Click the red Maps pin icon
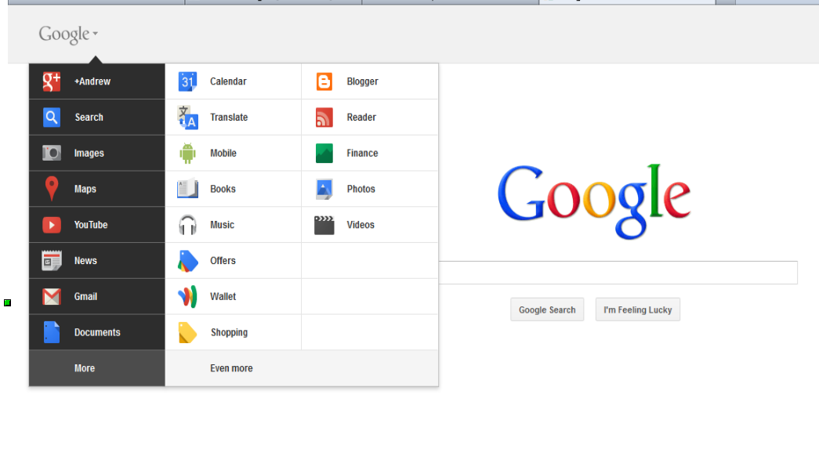 [x=51, y=189]
